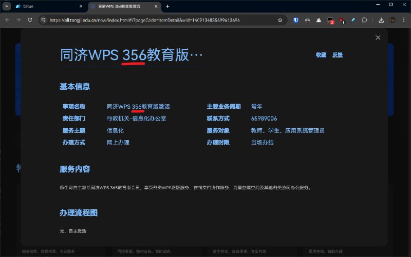Open the Extensions puzzle menu
Viewport: 411px width, 257px height.
pyautogui.click(x=364, y=20)
